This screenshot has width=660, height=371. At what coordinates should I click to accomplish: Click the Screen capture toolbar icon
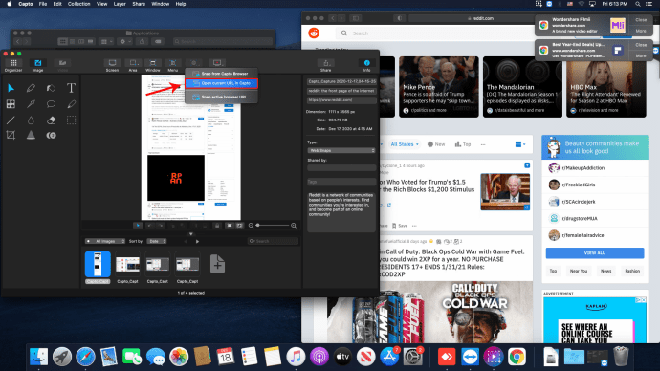click(112, 65)
